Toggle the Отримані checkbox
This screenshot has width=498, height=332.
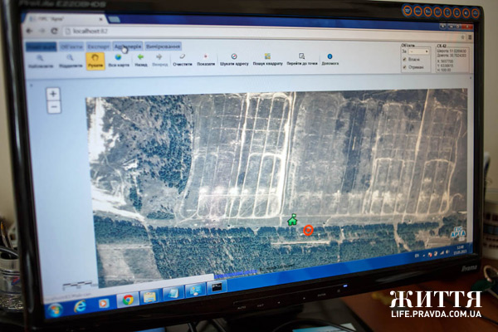(404, 68)
